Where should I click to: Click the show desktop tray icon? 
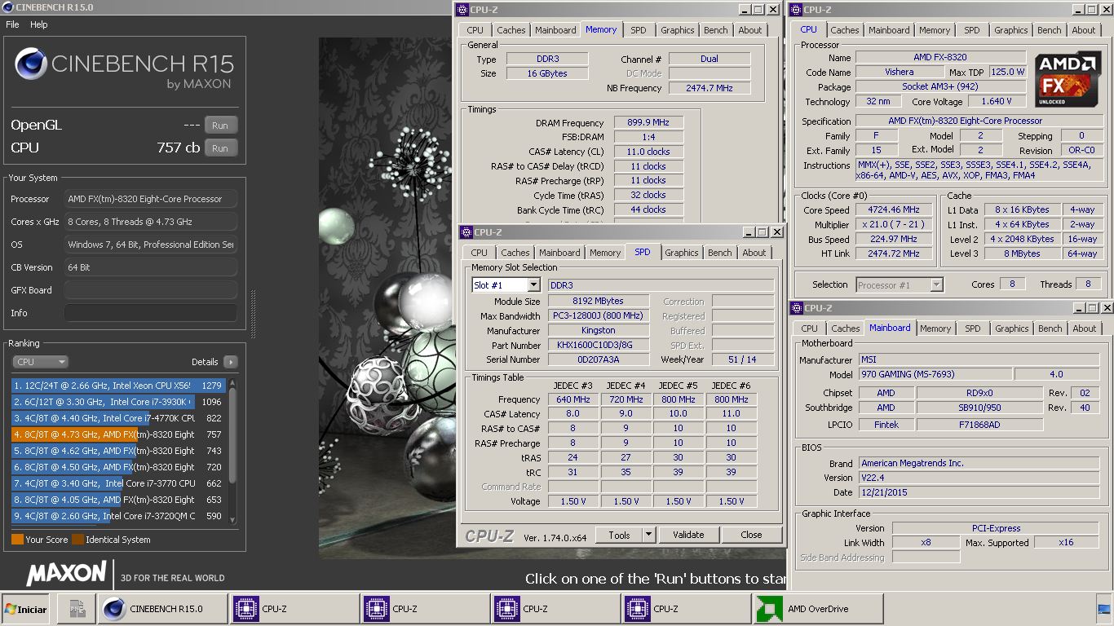tap(1103, 609)
